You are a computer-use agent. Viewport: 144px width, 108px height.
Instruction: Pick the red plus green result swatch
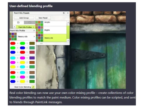point(32,43)
